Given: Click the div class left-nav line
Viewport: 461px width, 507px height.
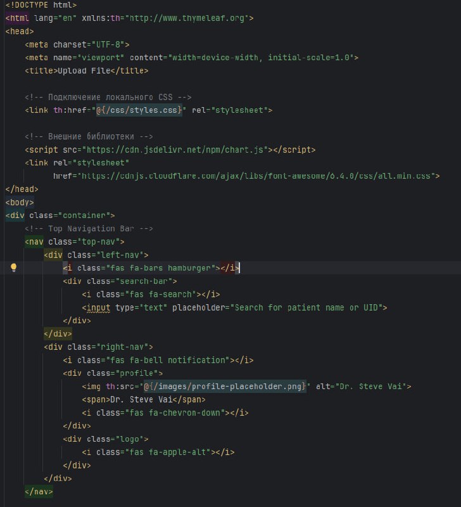Looking at the screenshot, I should (x=96, y=255).
